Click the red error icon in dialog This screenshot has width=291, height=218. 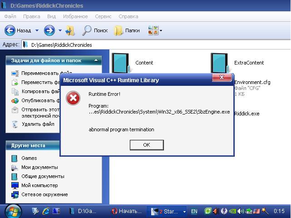tap(73, 98)
